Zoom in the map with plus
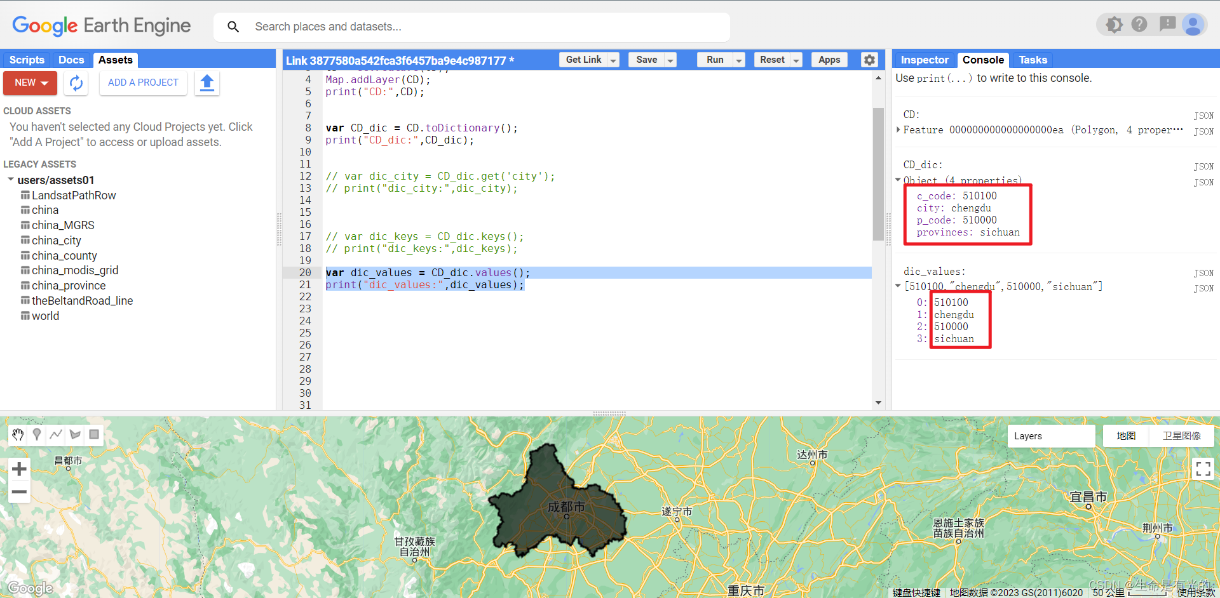Viewport: 1220px width, 598px height. coord(19,469)
